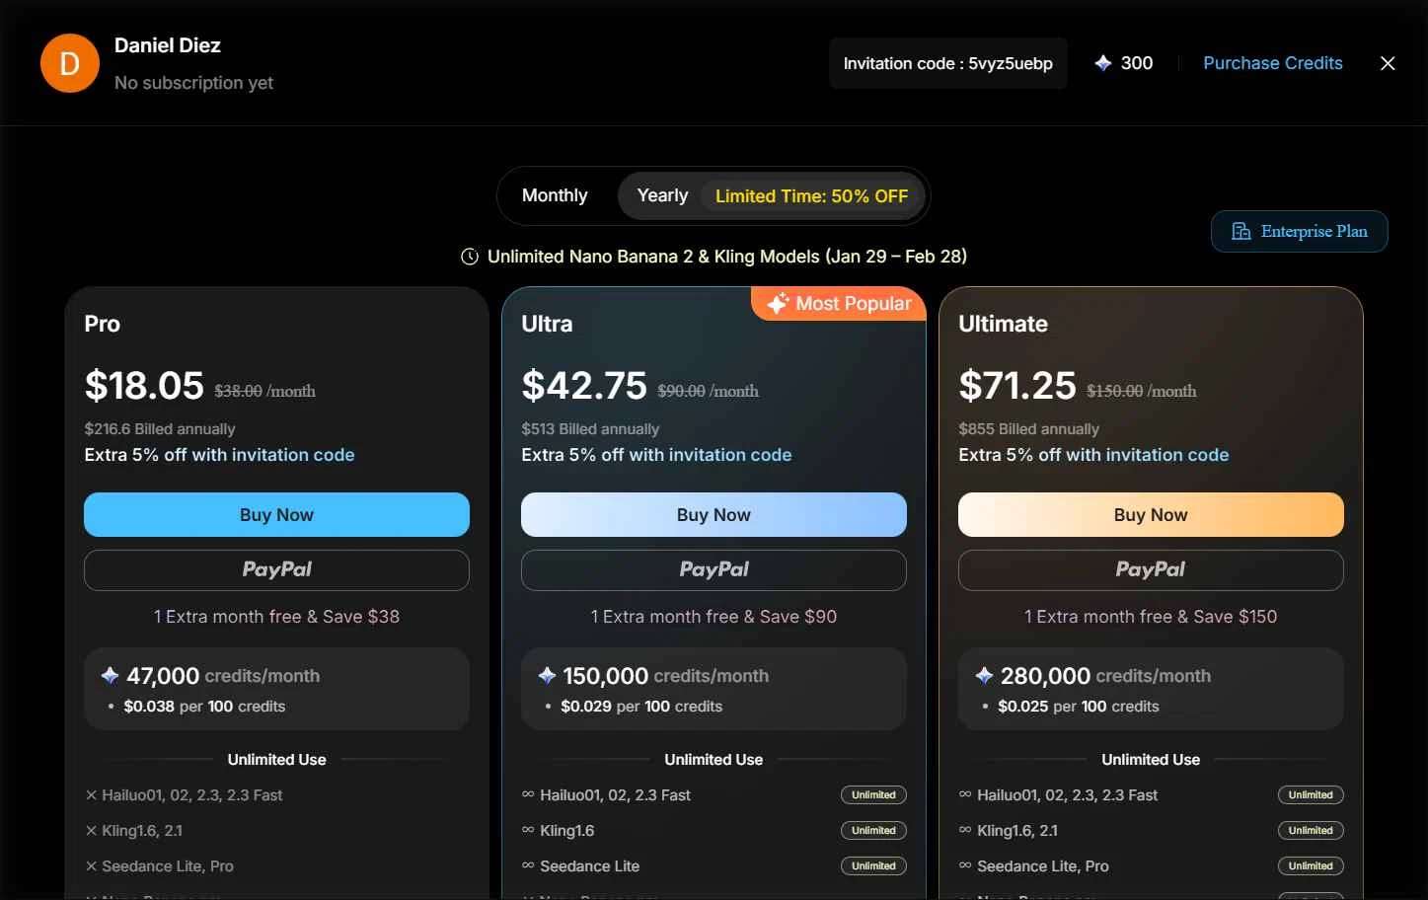Click the "$0.038 per 100 credits" text
This screenshot has height=900, width=1428.
[204, 707]
